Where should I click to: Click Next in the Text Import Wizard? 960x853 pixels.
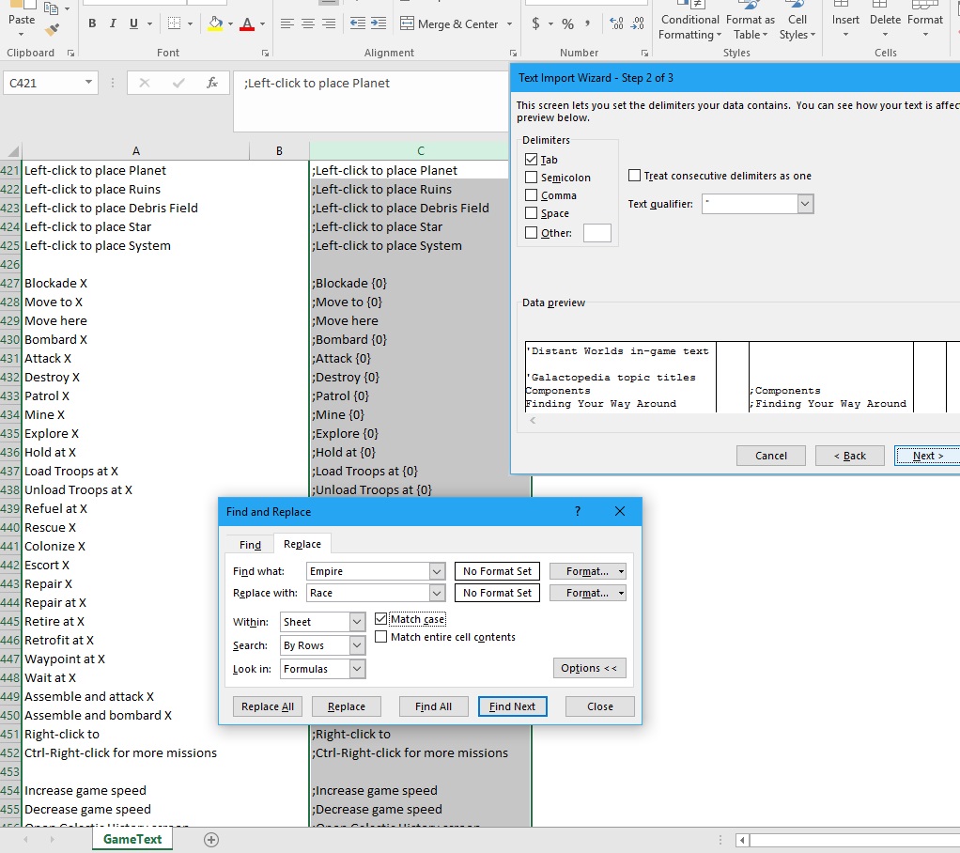coord(926,456)
